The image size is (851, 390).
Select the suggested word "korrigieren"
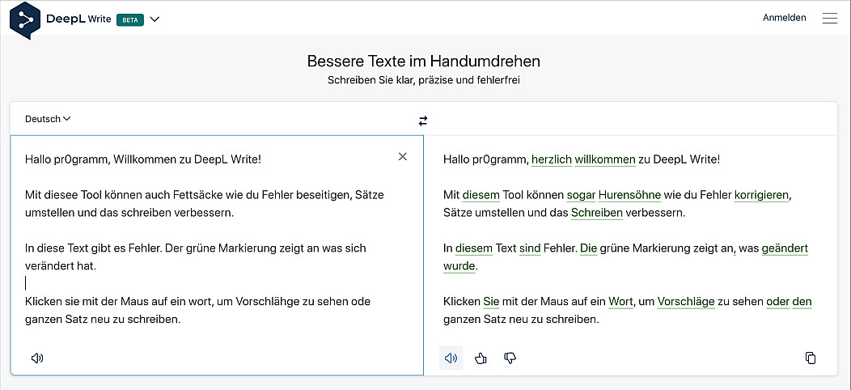coord(760,195)
